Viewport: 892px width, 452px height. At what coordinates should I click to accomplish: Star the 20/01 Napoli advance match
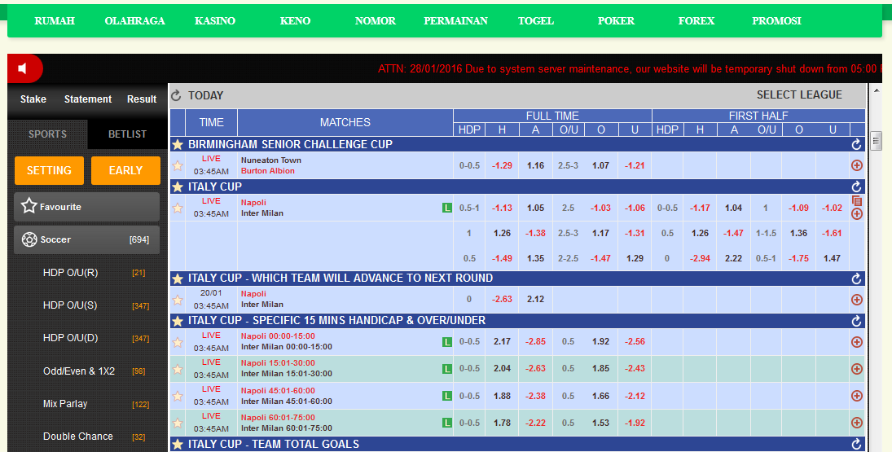pyautogui.click(x=178, y=300)
